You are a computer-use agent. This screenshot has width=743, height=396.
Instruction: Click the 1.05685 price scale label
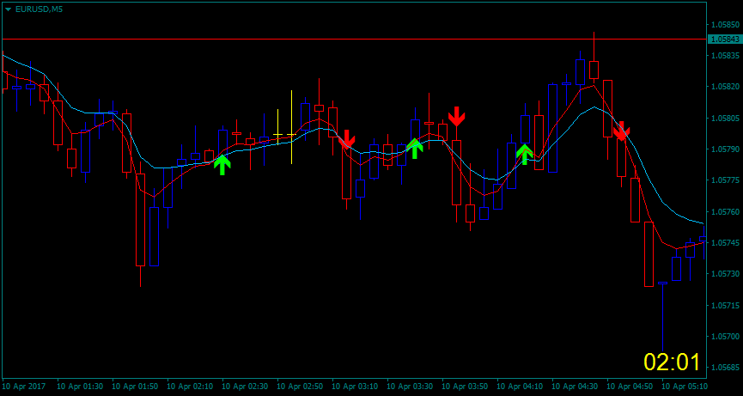click(725, 368)
